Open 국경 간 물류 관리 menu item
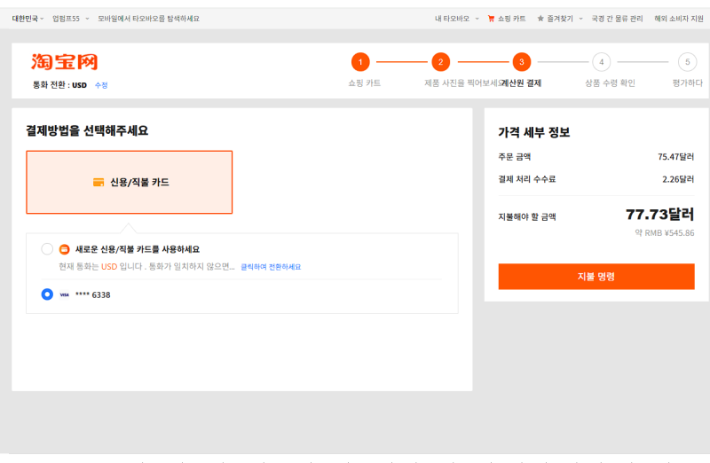This screenshot has width=710, height=463. coord(617,19)
